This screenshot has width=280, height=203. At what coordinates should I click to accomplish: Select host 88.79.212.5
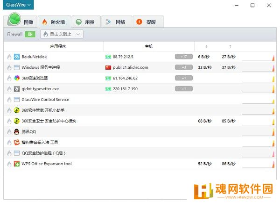[x=123, y=57]
